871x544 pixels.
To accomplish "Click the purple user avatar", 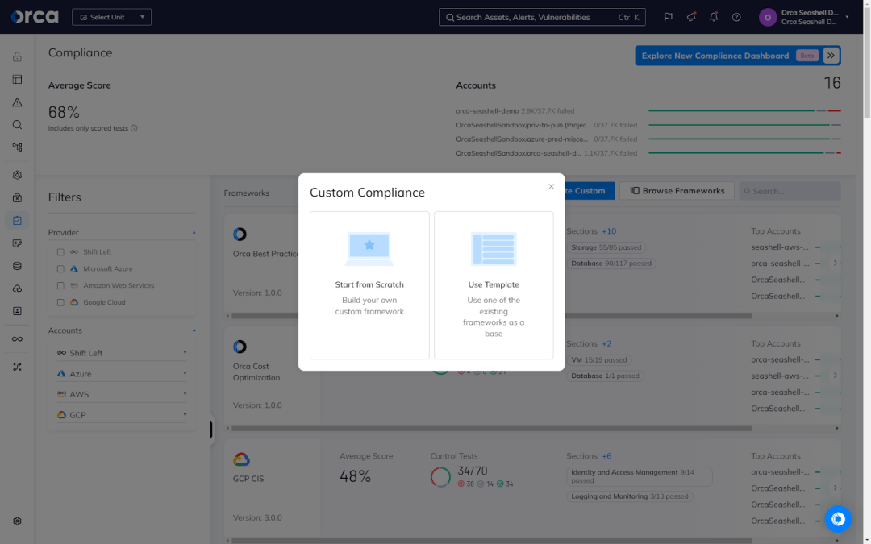I will click(768, 17).
